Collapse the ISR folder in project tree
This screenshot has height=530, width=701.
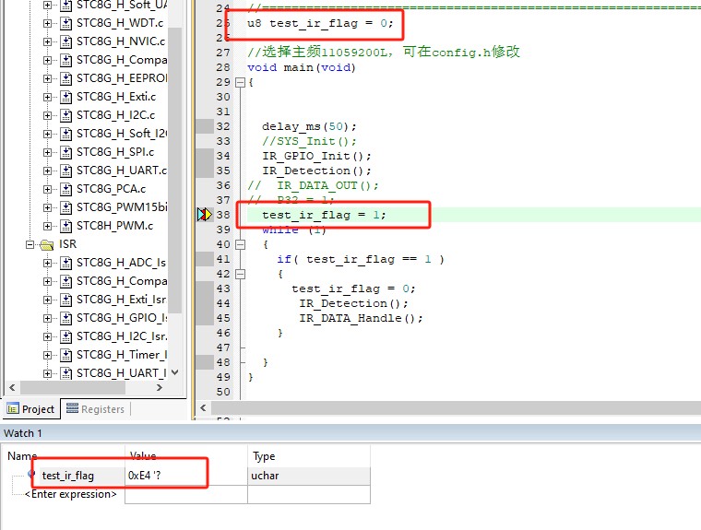[30, 244]
